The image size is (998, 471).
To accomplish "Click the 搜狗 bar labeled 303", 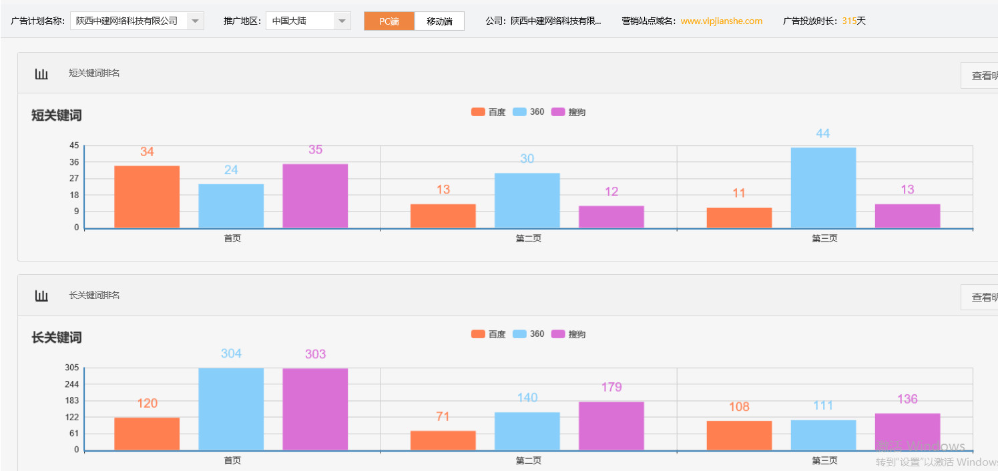I will tap(315, 407).
